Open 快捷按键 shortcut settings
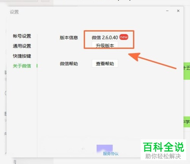Image resolution: width=190 pixels, height=164 pixels. click(22, 56)
